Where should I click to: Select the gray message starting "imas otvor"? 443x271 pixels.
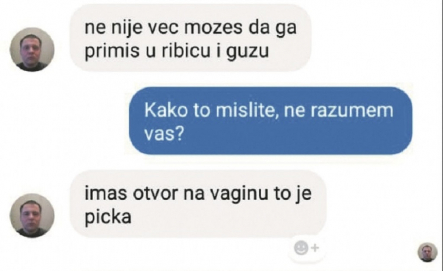pyautogui.click(x=198, y=204)
